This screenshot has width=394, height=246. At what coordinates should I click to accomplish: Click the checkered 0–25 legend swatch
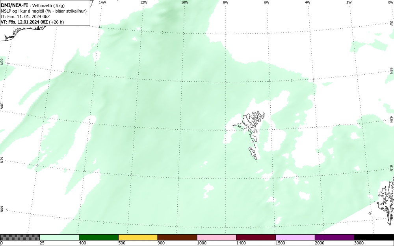20,237
